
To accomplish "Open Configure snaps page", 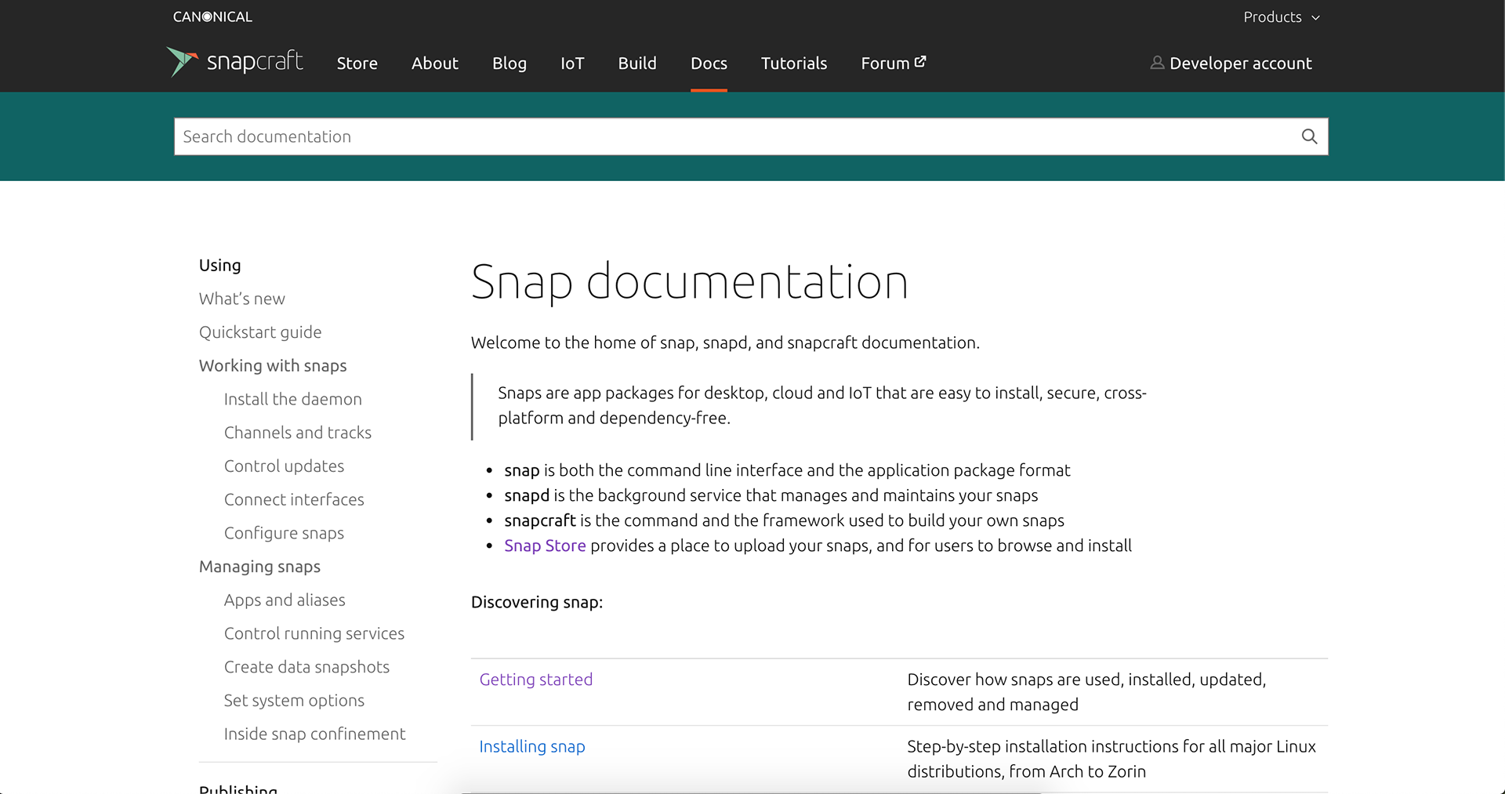I will tap(285, 533).
